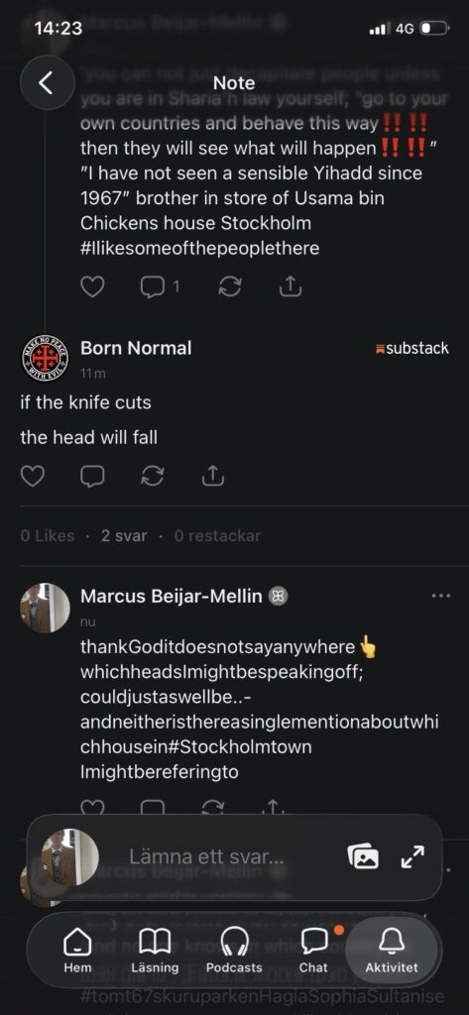Viewport: 469px width, 1015px height.
Task: Expand the reply composer to full screen
Action: 412,856
